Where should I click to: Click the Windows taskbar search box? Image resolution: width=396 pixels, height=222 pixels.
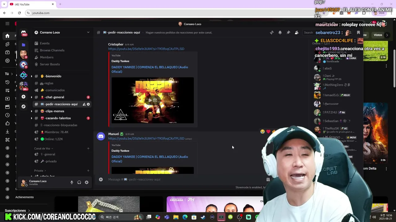[x=121, y=217]
